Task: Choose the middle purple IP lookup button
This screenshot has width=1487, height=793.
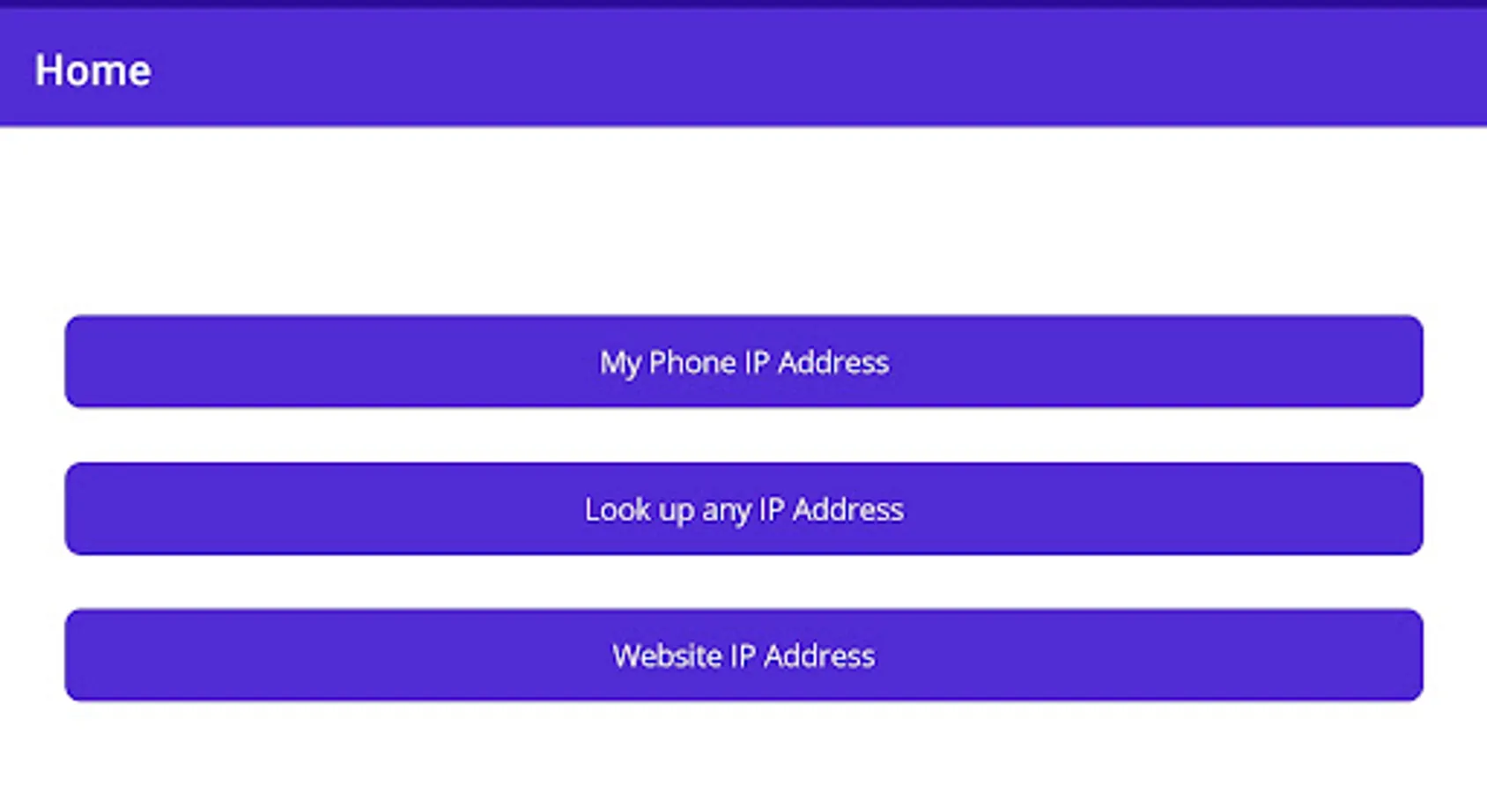Action: 743,508
